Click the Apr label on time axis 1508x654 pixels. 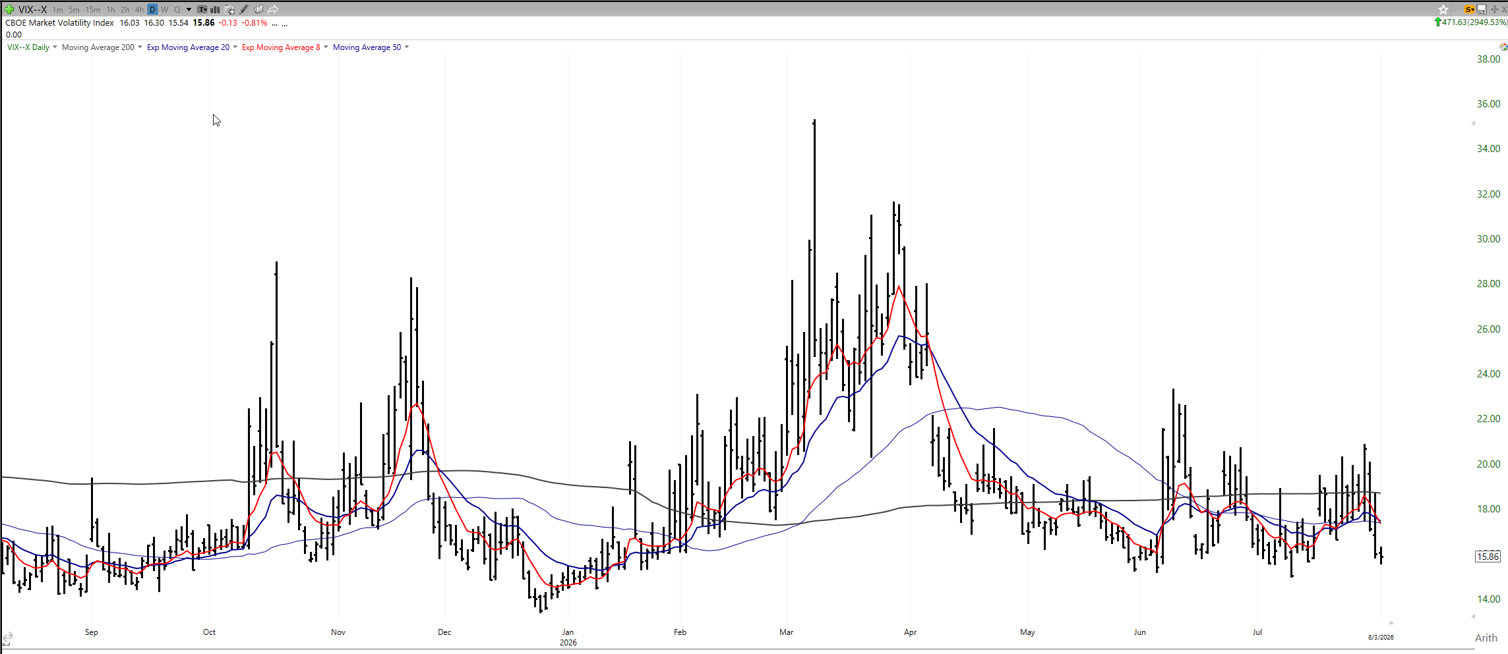coord(910,632)
